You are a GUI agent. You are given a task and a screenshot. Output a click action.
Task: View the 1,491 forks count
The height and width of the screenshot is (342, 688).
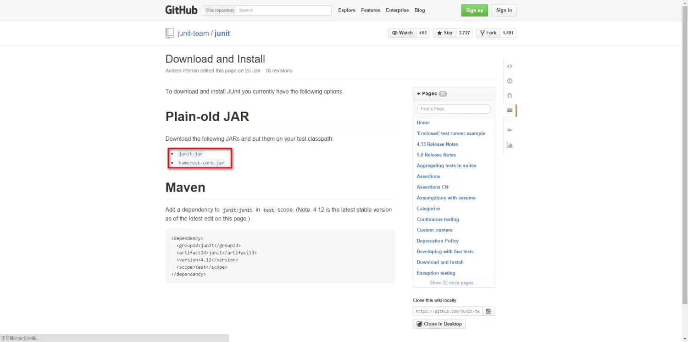[508, 33]
